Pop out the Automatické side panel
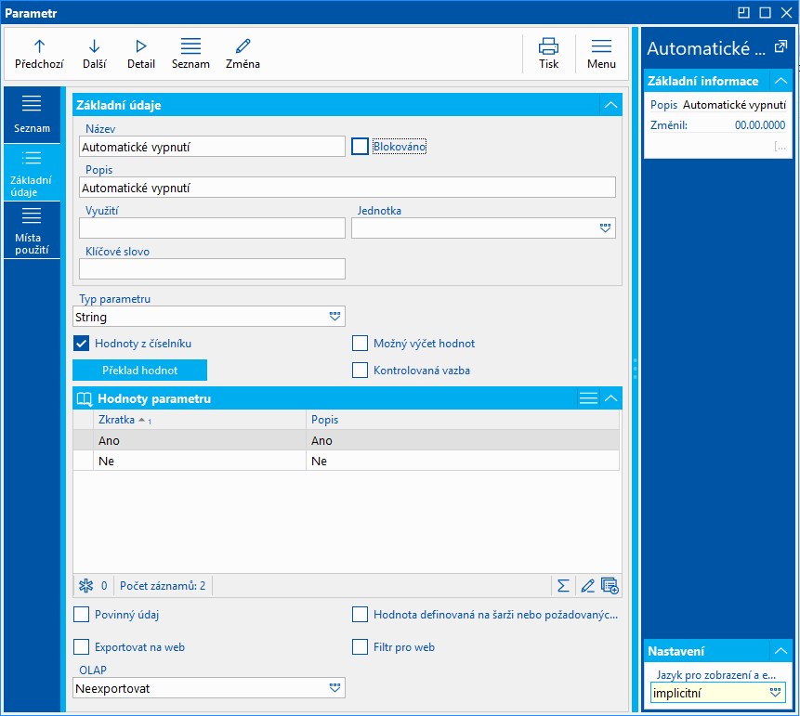 pos(780,47)
